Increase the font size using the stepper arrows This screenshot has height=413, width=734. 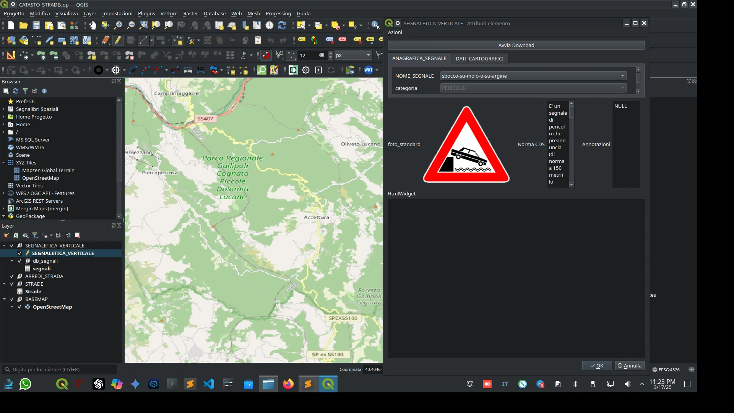click(x=330, y=54)
